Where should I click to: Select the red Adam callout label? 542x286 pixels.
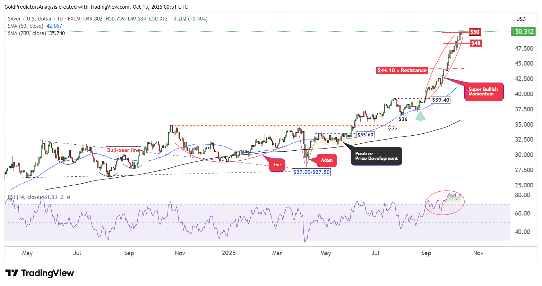click(x=327, y=160)
